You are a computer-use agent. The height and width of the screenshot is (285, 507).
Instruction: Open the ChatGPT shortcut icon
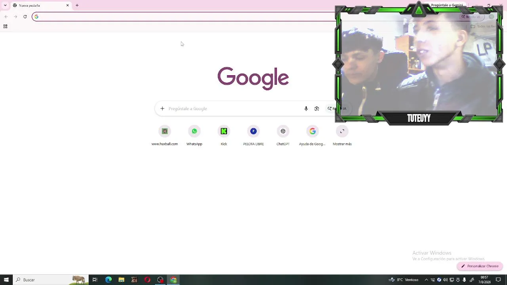coord(283,131)
